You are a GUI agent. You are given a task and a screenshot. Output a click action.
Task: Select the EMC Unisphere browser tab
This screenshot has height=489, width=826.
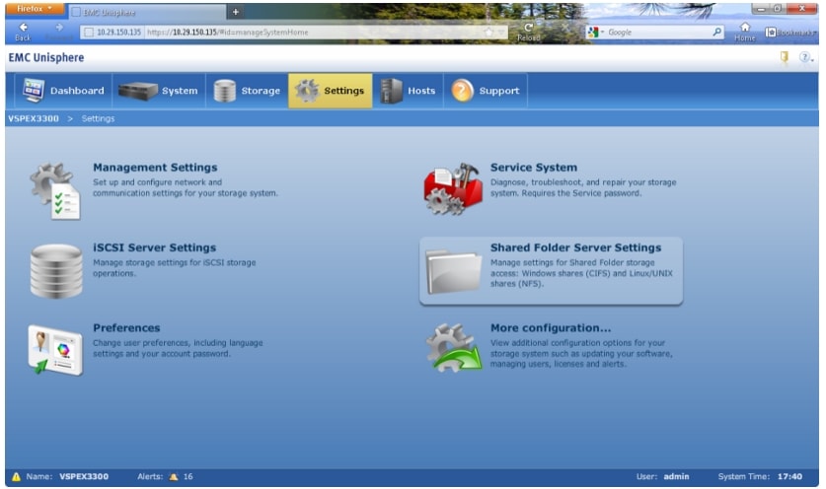148,12
